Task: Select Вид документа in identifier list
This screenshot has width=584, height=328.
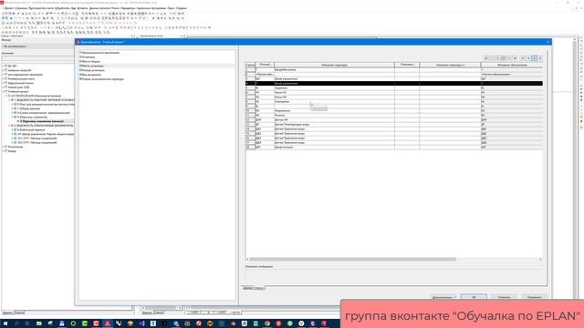Action: 91,75
